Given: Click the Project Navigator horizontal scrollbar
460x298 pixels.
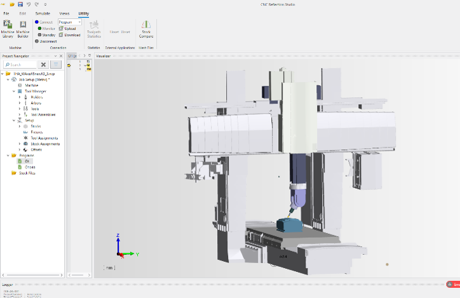Looking at the screenshot, I should click(32, 275).
